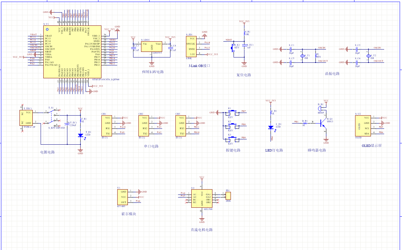Select crystal S_Y2 8M symbol
Viewport: 402px width, 250px height.
coord(369,55)
